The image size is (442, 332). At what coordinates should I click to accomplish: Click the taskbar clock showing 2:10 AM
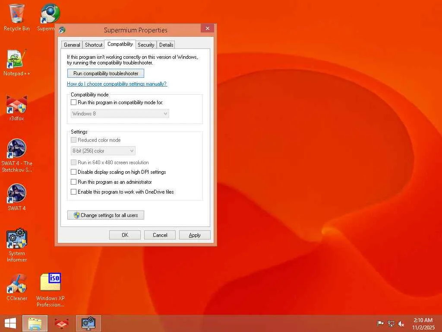click(423, 323)
